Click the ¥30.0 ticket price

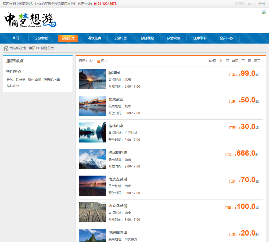point(247,127)
